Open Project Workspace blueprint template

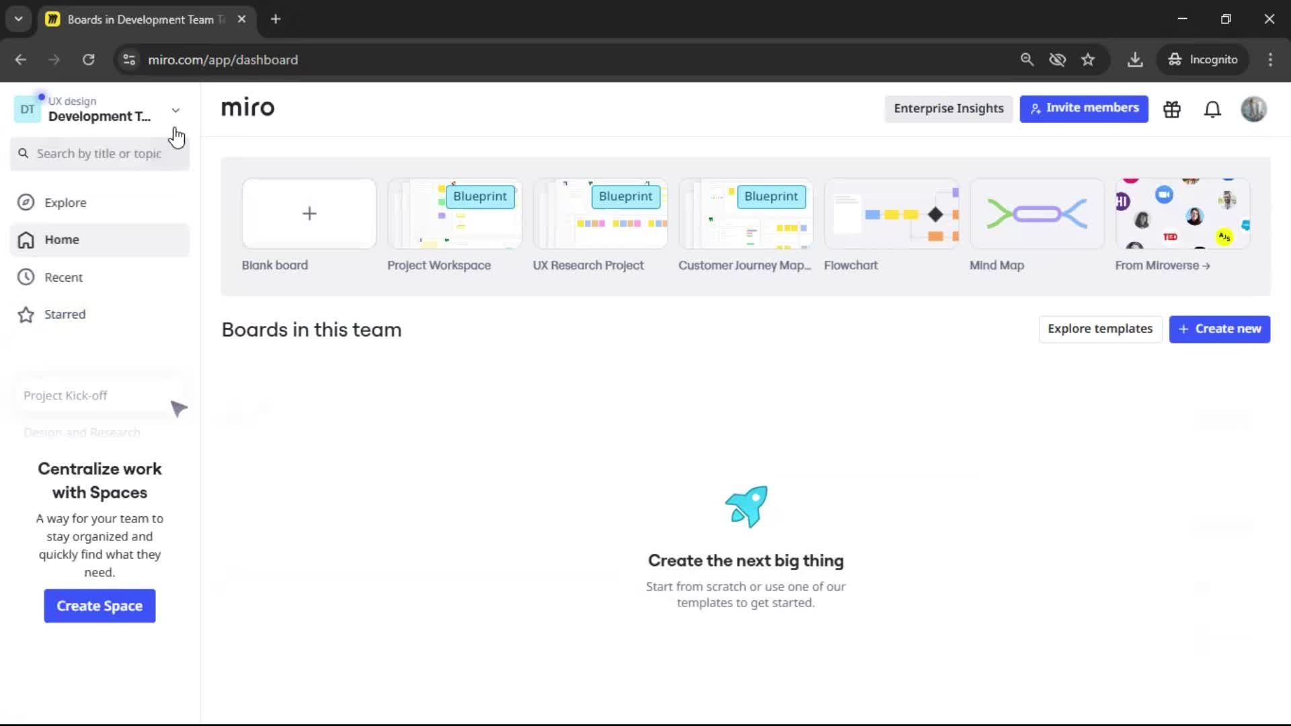455,214
